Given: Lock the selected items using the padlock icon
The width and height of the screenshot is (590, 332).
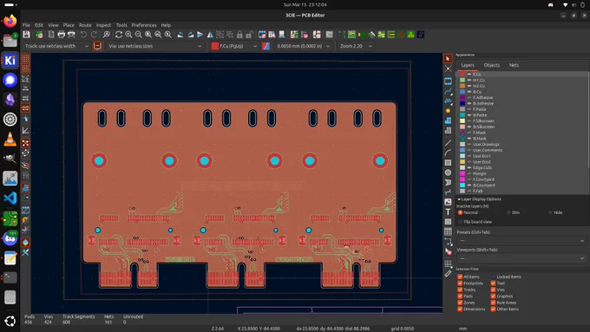Looking at the screenshot, I should coord(239,35).
